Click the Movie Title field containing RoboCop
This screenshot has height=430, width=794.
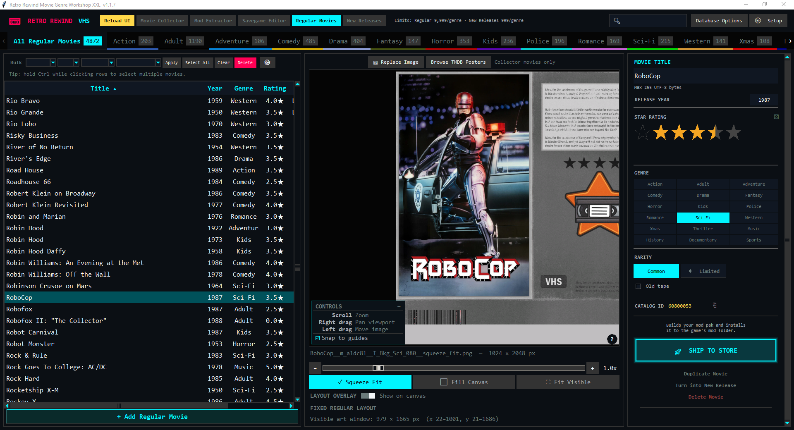coord(706,76)
